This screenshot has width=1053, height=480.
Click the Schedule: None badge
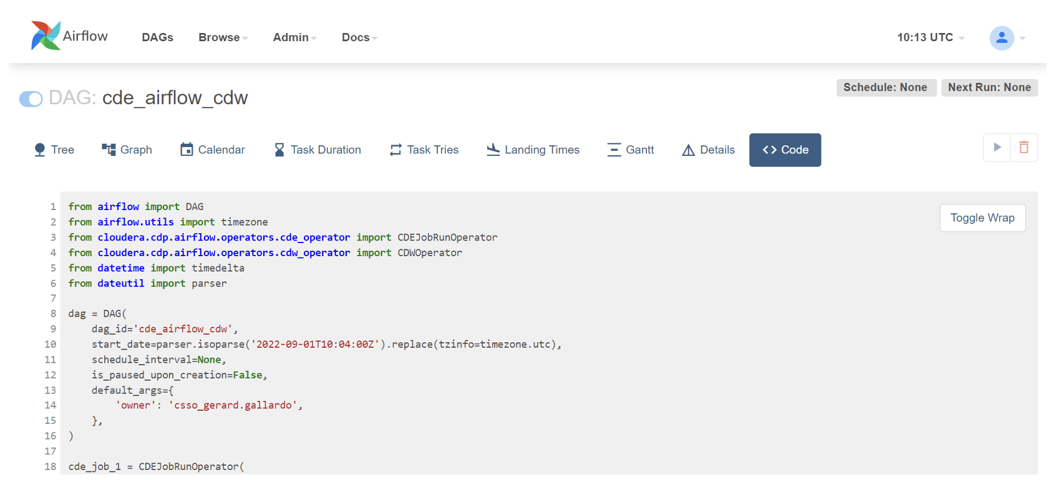pyautogui.click(x=886, y=87)
